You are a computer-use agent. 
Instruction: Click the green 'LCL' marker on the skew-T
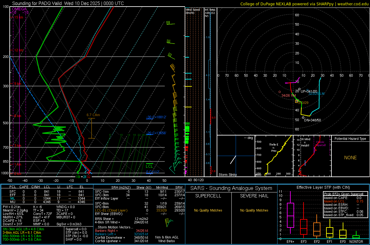pyautogui.click(x=149, y=166)
